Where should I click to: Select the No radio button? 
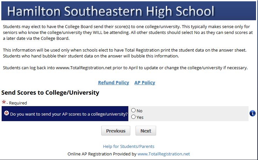[134, 110]
